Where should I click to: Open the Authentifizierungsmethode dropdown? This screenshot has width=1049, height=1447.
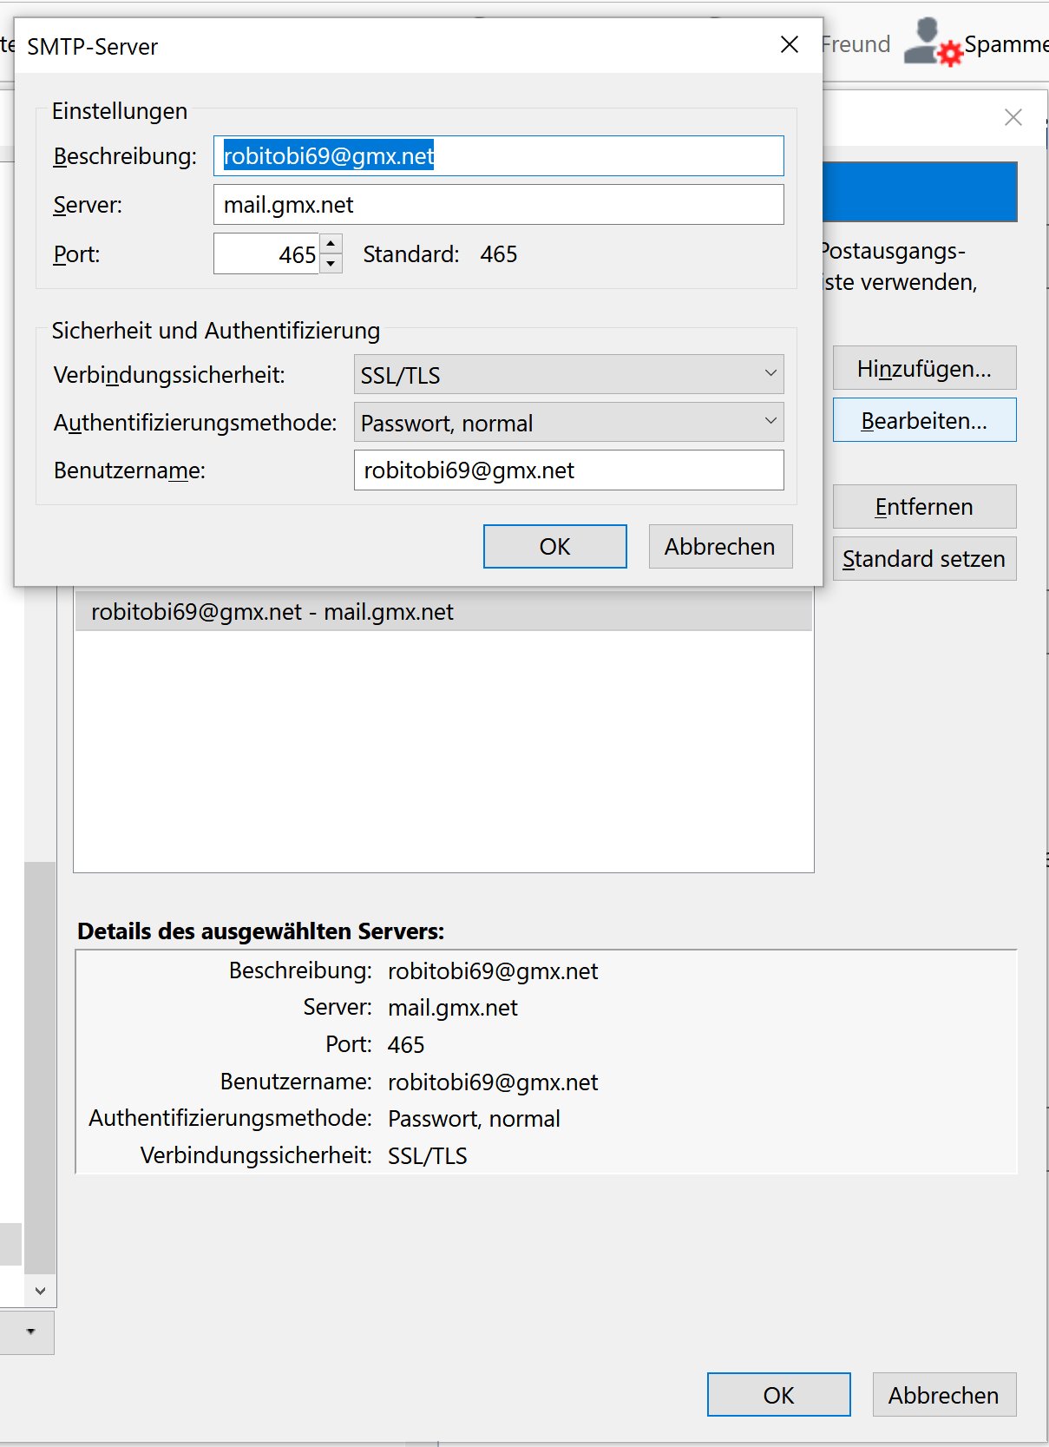click(568, 423)
